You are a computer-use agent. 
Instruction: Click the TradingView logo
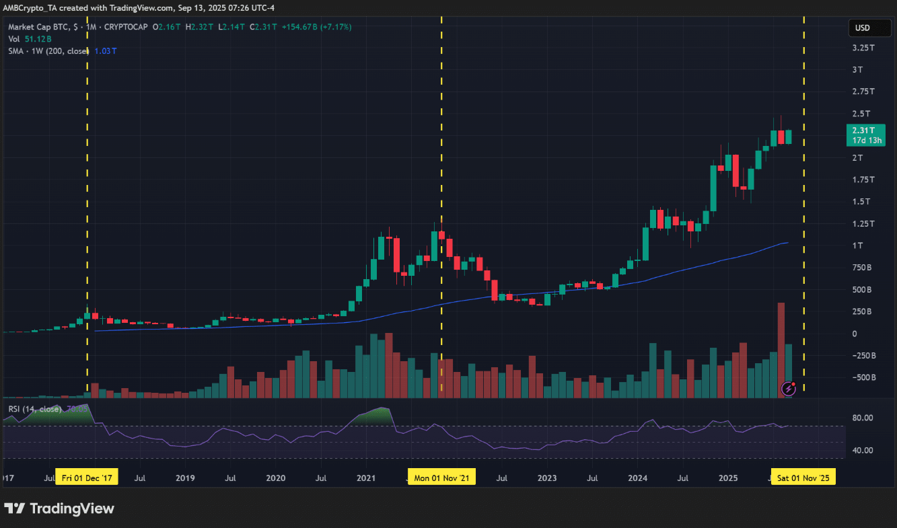click(x=59, y=508)
